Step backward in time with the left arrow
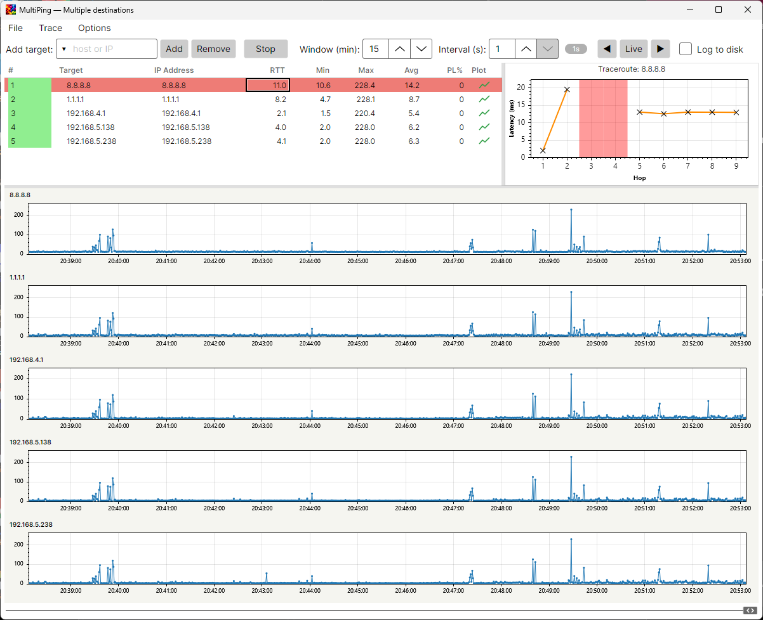This screenshot has height=620, width=763. pyautogui.click(x=607, y=49)
